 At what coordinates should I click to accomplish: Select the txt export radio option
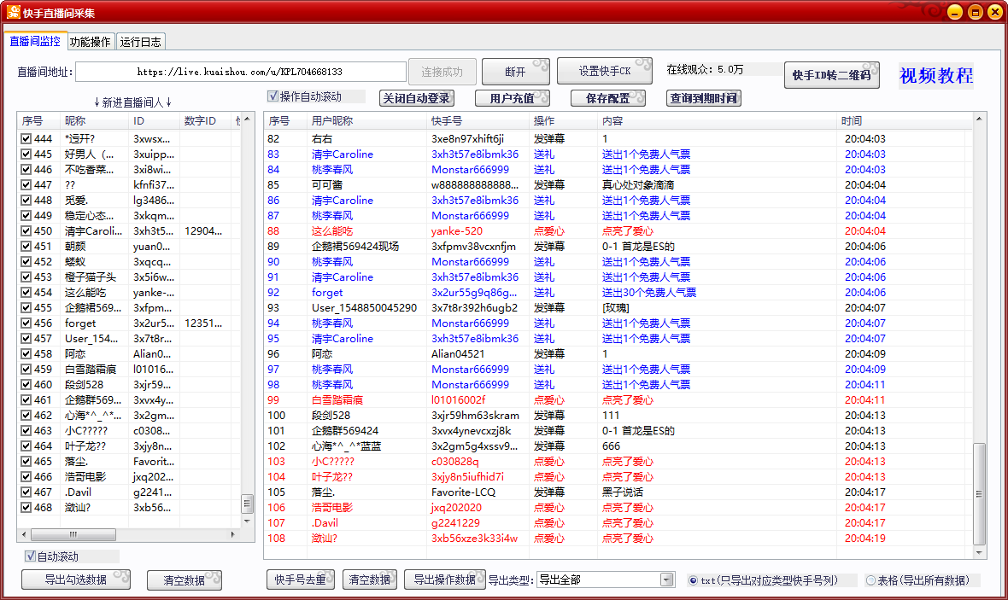(x=694, y=580)
